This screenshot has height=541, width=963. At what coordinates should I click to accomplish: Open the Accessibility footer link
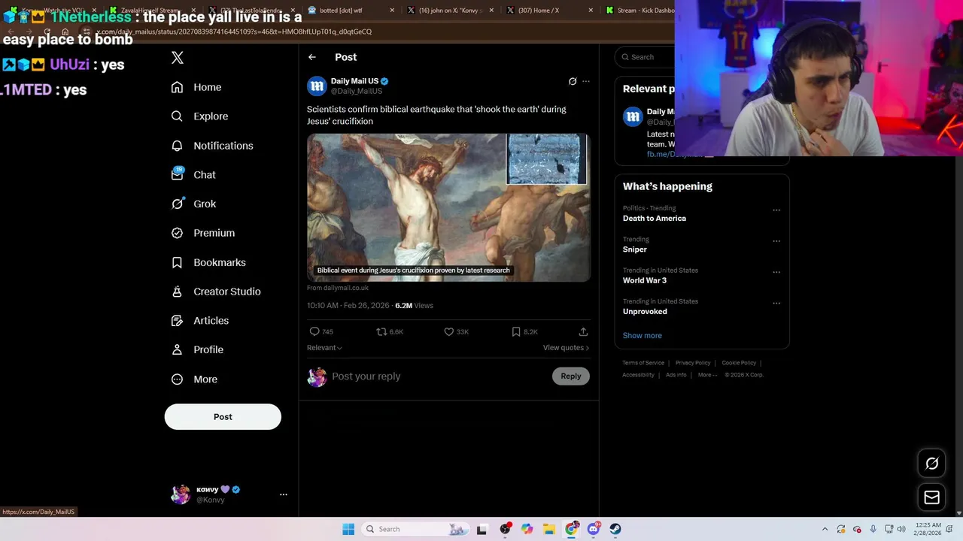[638, 375]
